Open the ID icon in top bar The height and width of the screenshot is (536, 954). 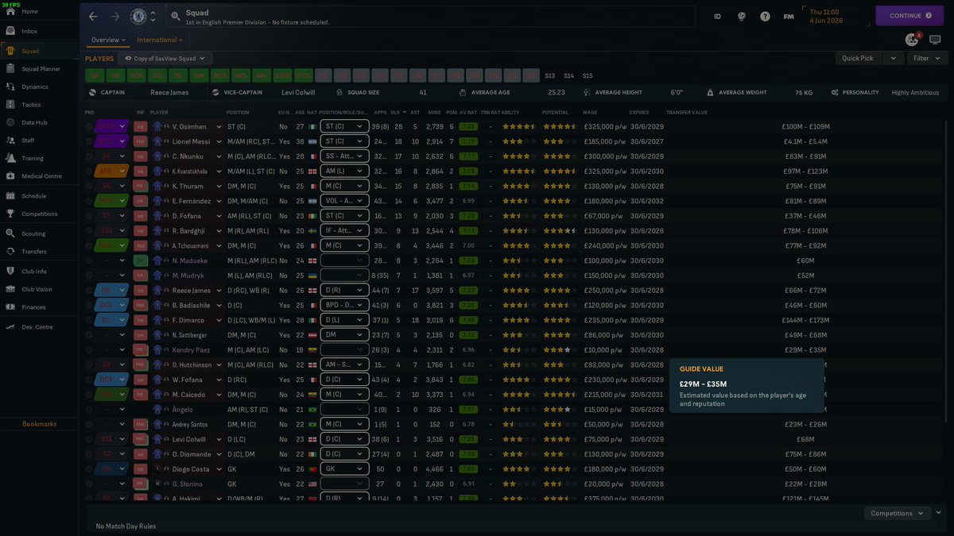tap(718, 16)
